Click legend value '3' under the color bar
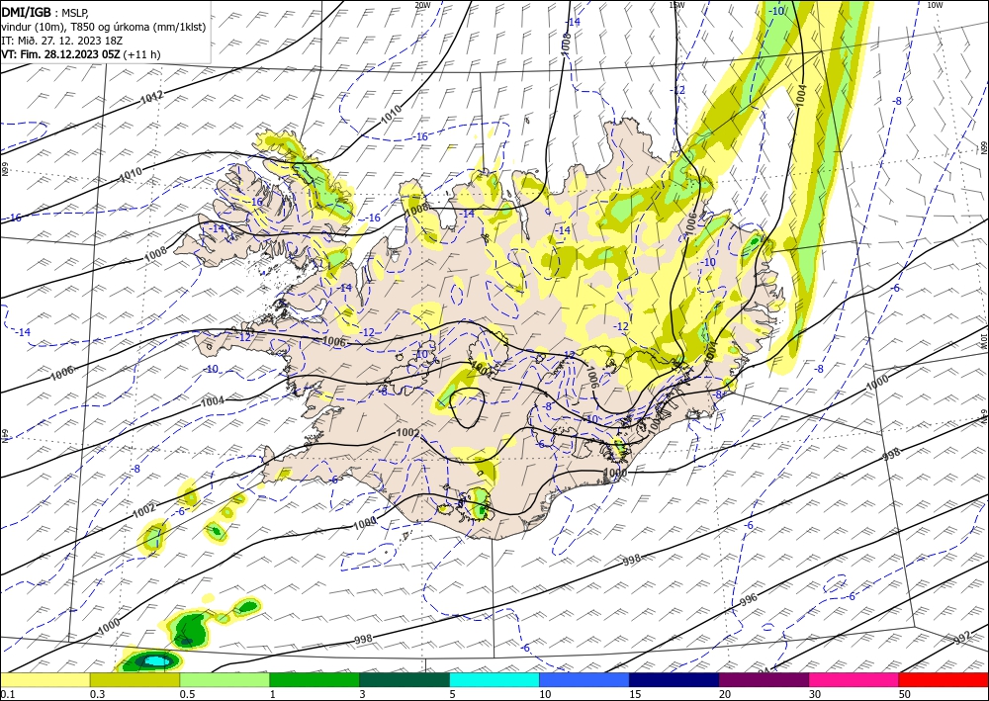 point(362,694)
